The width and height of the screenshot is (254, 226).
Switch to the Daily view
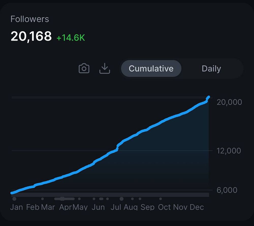211,68
